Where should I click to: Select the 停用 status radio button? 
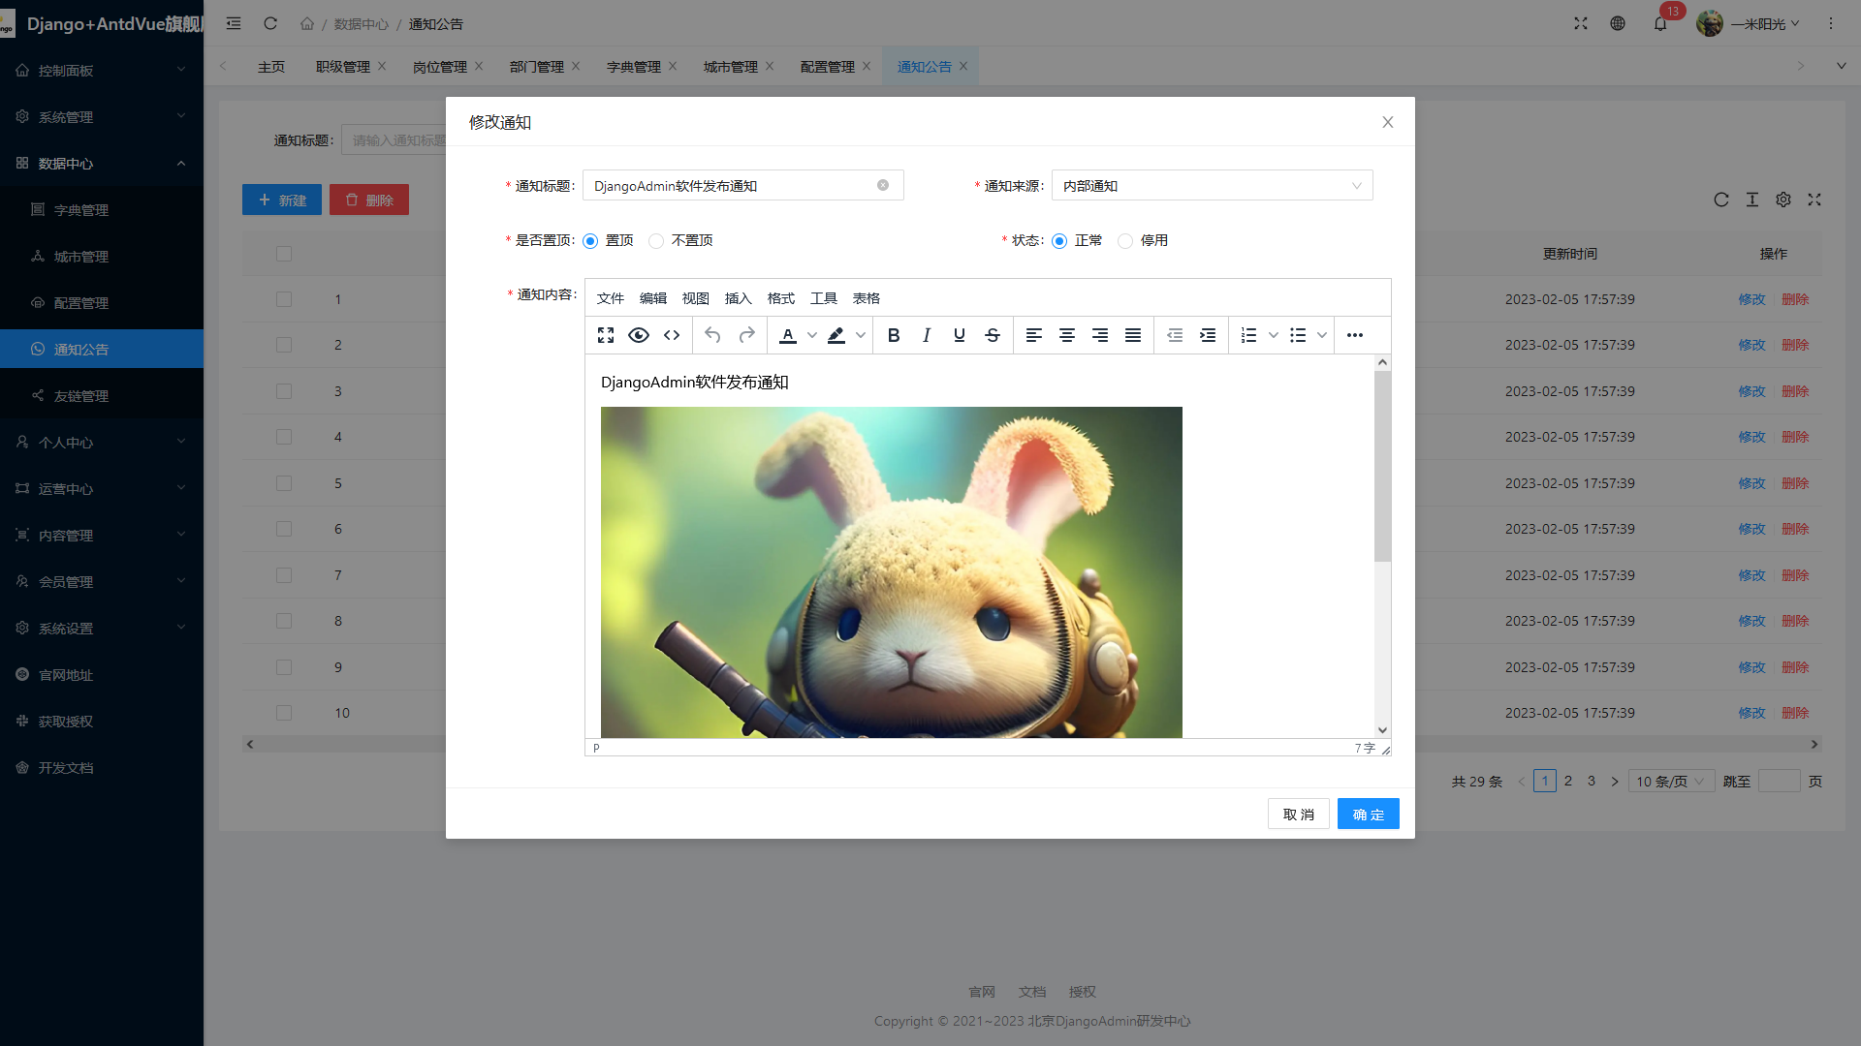1125,241
